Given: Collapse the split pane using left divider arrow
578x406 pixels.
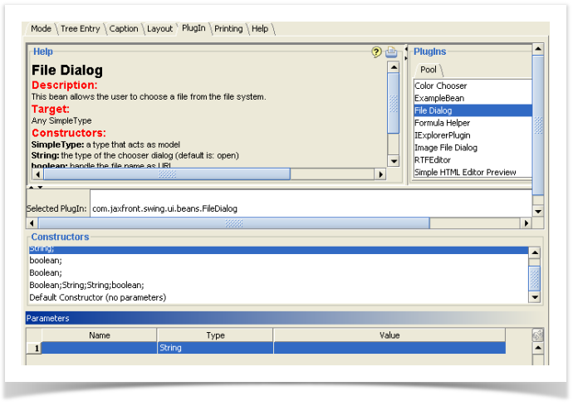Looking at the screenshot, I should pos(406,48).
